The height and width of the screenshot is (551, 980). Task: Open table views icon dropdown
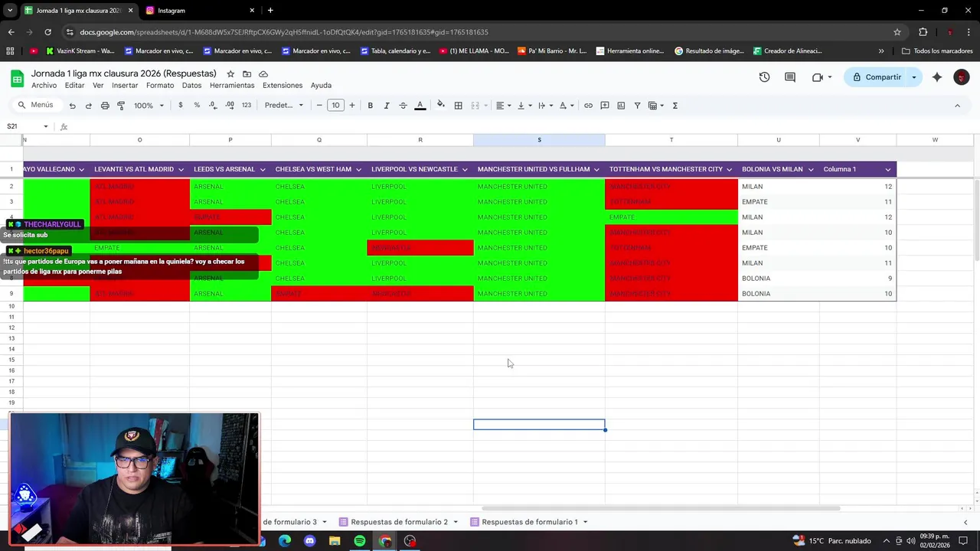pos(656,106)
